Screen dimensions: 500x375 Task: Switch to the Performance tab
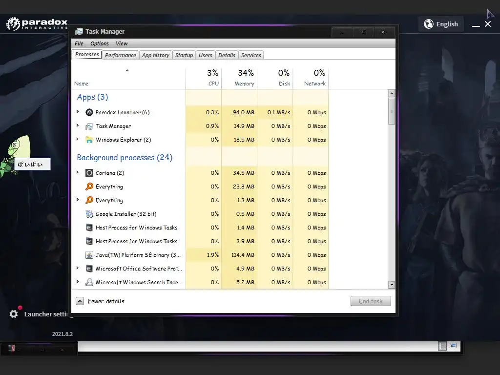click(121, 55)
